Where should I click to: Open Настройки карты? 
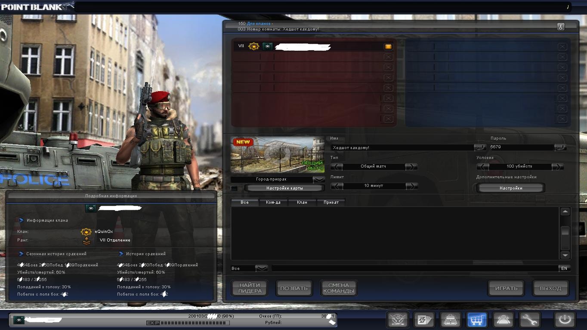284,188
